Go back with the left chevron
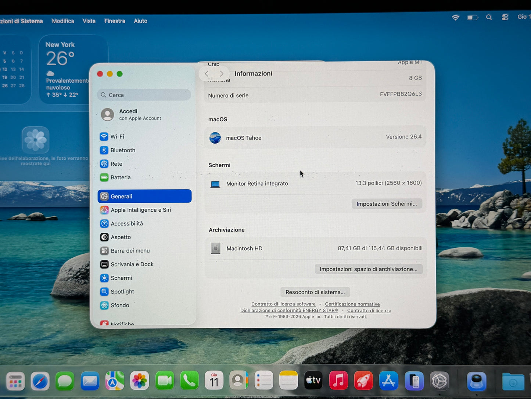 click(x=207, y=74)
